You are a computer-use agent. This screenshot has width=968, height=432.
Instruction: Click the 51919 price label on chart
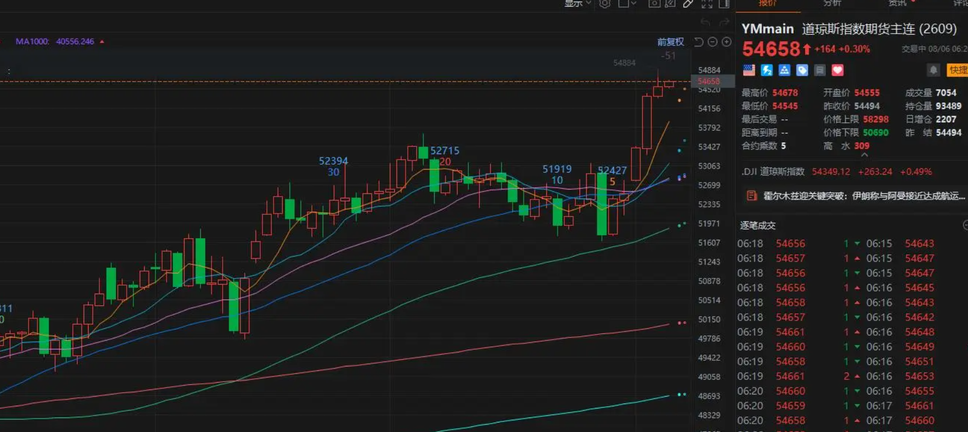pyautogui.click(x=557, y=169)
